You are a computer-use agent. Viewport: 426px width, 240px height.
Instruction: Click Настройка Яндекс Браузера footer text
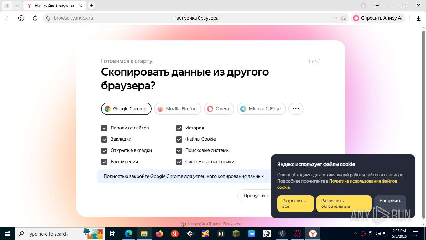point(214,224)
